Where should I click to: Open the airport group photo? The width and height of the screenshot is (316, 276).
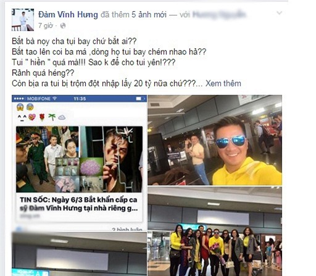(215, 232)
